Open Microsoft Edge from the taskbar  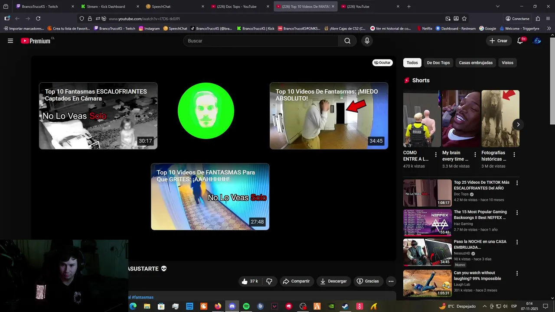[x=133, y=306]
